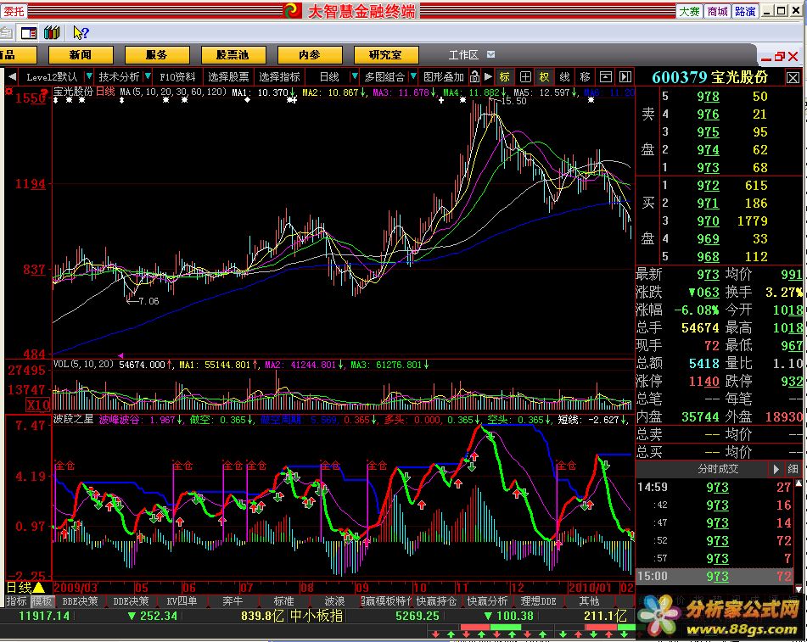Click the 大赛 title bar button
The width and height of the screenshot is (807, 642).
[x=689, y=11]
